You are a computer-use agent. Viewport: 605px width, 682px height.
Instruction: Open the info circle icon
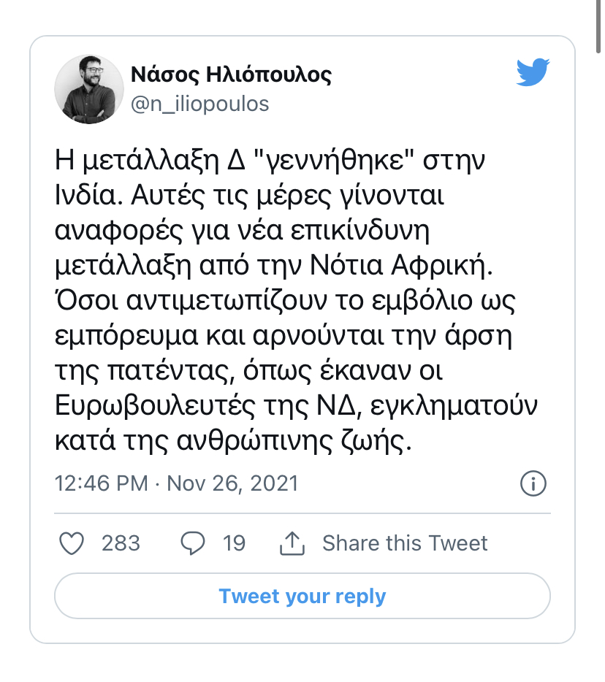tap(533, 483)
